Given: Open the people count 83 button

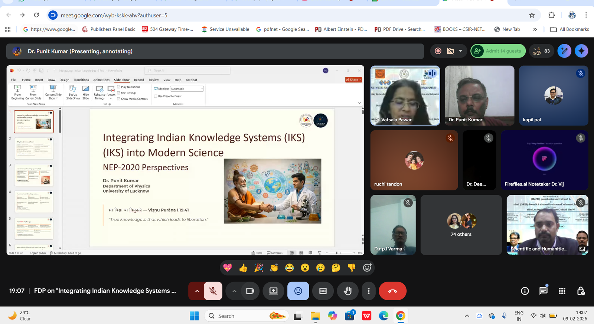Looking at the screenshot, I should [x=542, y=51].
